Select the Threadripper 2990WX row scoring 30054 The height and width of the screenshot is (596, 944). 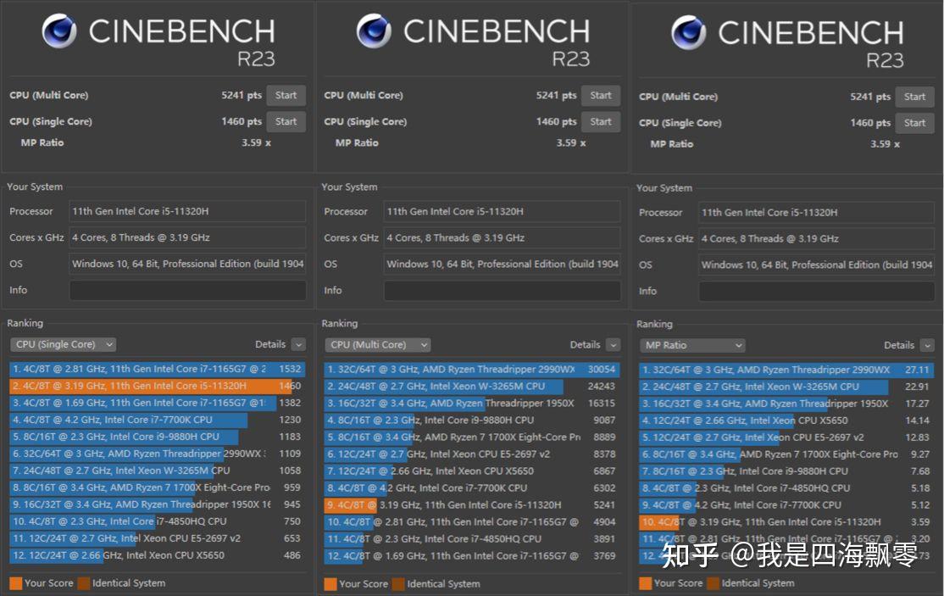point(472,369)
